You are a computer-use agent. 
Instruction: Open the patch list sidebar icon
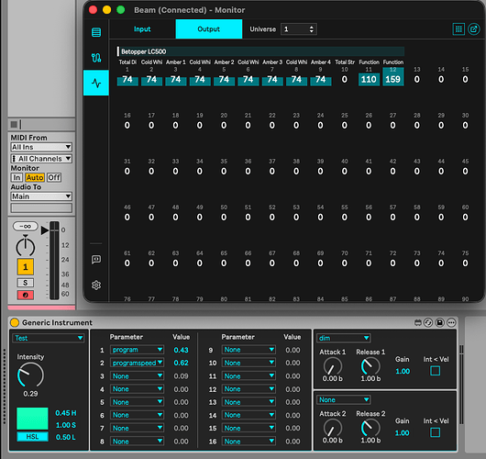pyautogui.click(x=96, y=32)
